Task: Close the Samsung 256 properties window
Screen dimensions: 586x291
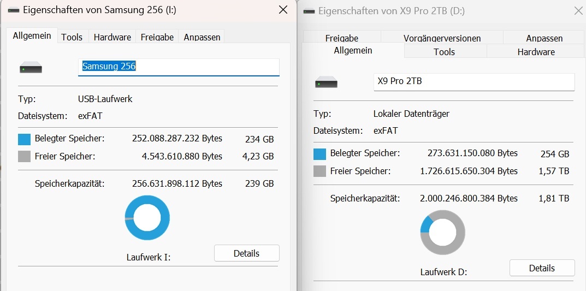Action: (x=283, y=10)
